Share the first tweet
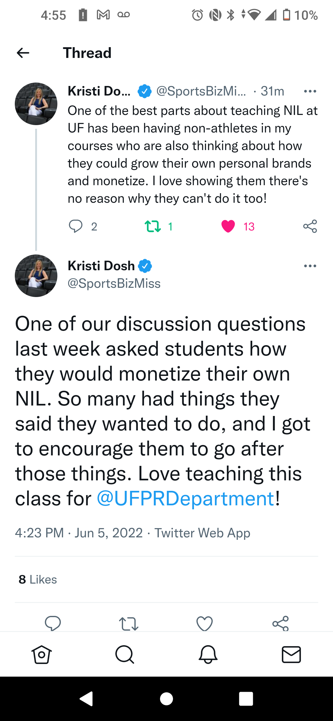 point(310,226)
